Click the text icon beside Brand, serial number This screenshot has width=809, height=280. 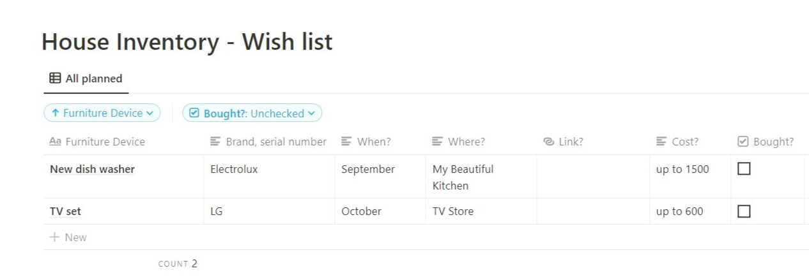pos(215,142)
